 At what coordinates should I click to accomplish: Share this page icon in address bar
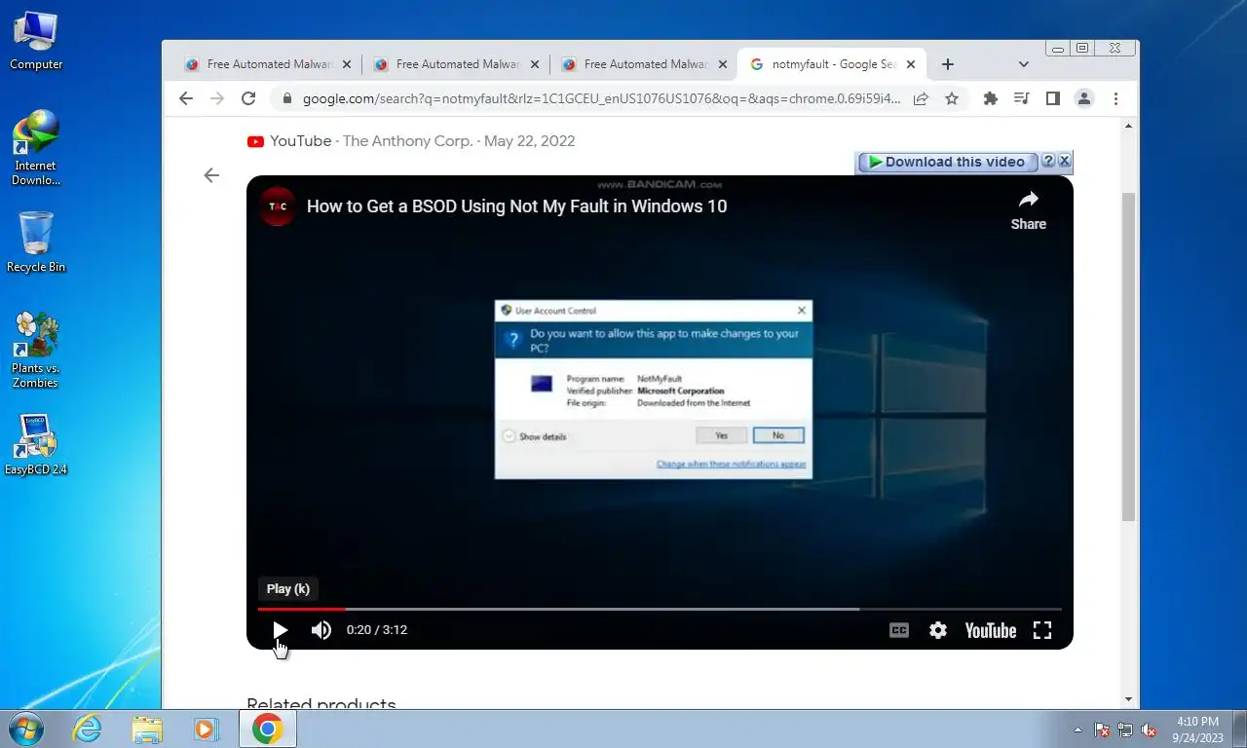921,98
